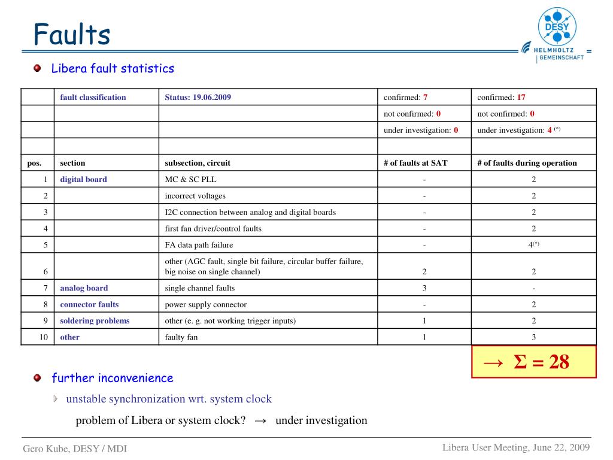Click the Libera fault statistics heading

(113, 68)
